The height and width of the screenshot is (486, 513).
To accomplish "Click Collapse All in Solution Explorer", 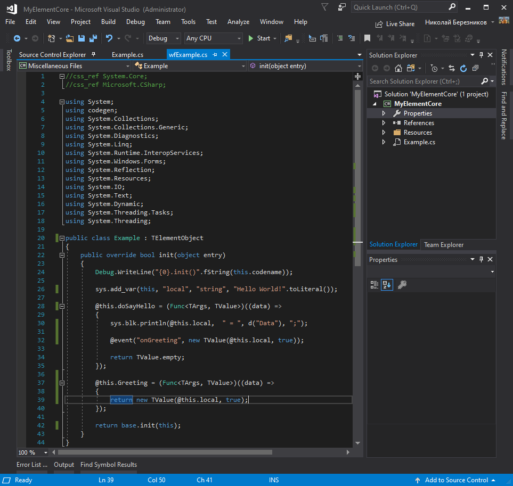I will [474, 68].
